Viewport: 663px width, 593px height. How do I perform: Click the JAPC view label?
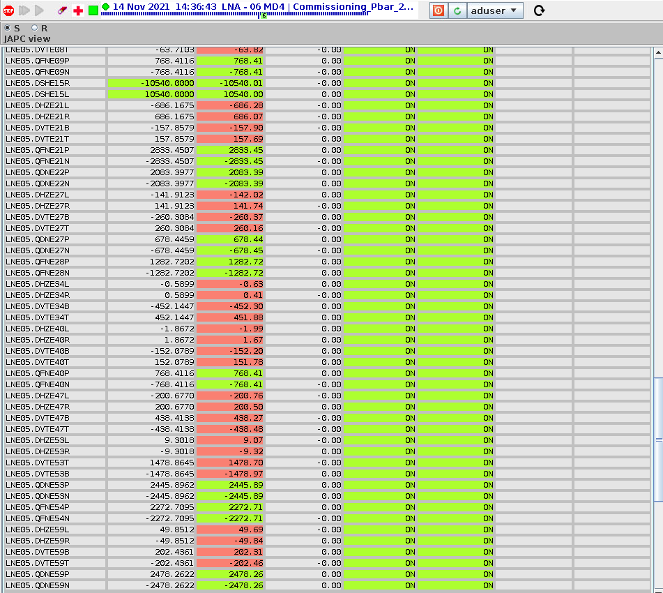(27, 39)
